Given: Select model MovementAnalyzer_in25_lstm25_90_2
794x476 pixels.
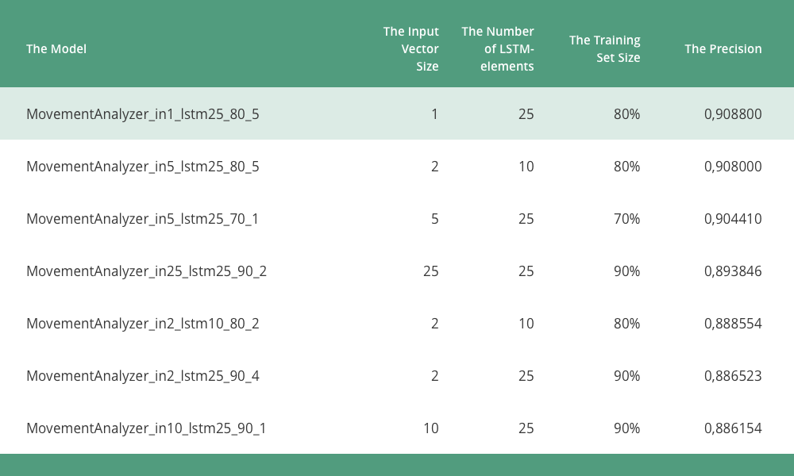Looking at the screenshot, I should pyautogui.click(x=146, y=271).
